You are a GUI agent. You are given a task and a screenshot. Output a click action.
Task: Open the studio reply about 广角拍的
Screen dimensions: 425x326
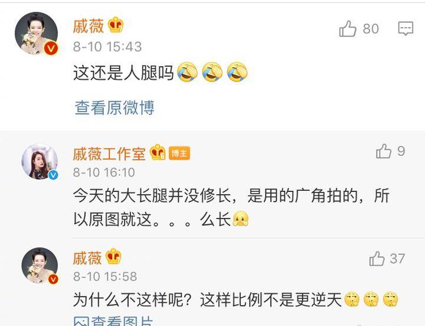pos(231,207)
